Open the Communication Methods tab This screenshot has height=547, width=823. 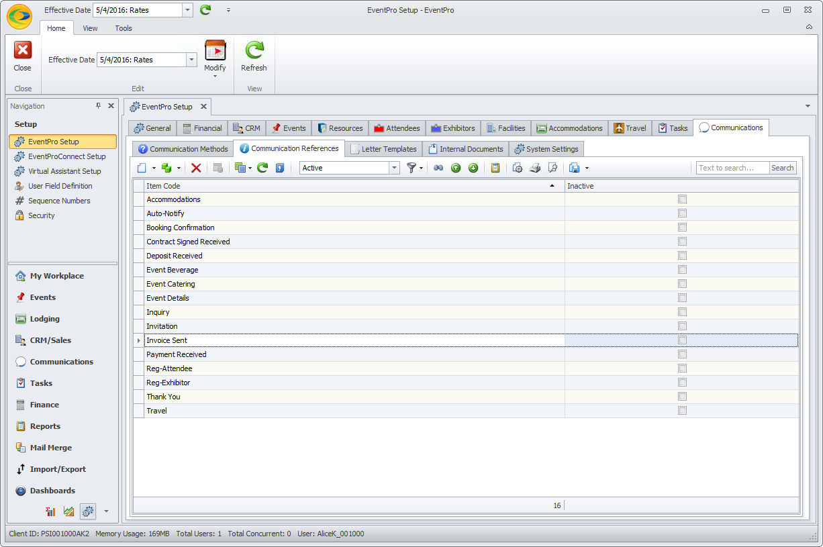coord(183,149)
